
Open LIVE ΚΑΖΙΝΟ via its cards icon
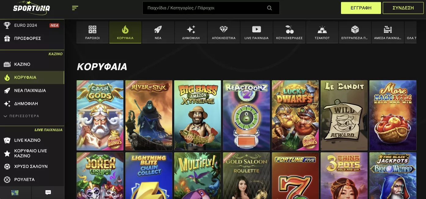click(x=7, y=140)
